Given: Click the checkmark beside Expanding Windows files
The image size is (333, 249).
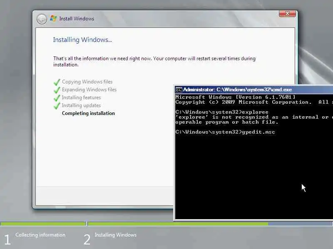Looking at the screenshot, I should coord(57,90).
